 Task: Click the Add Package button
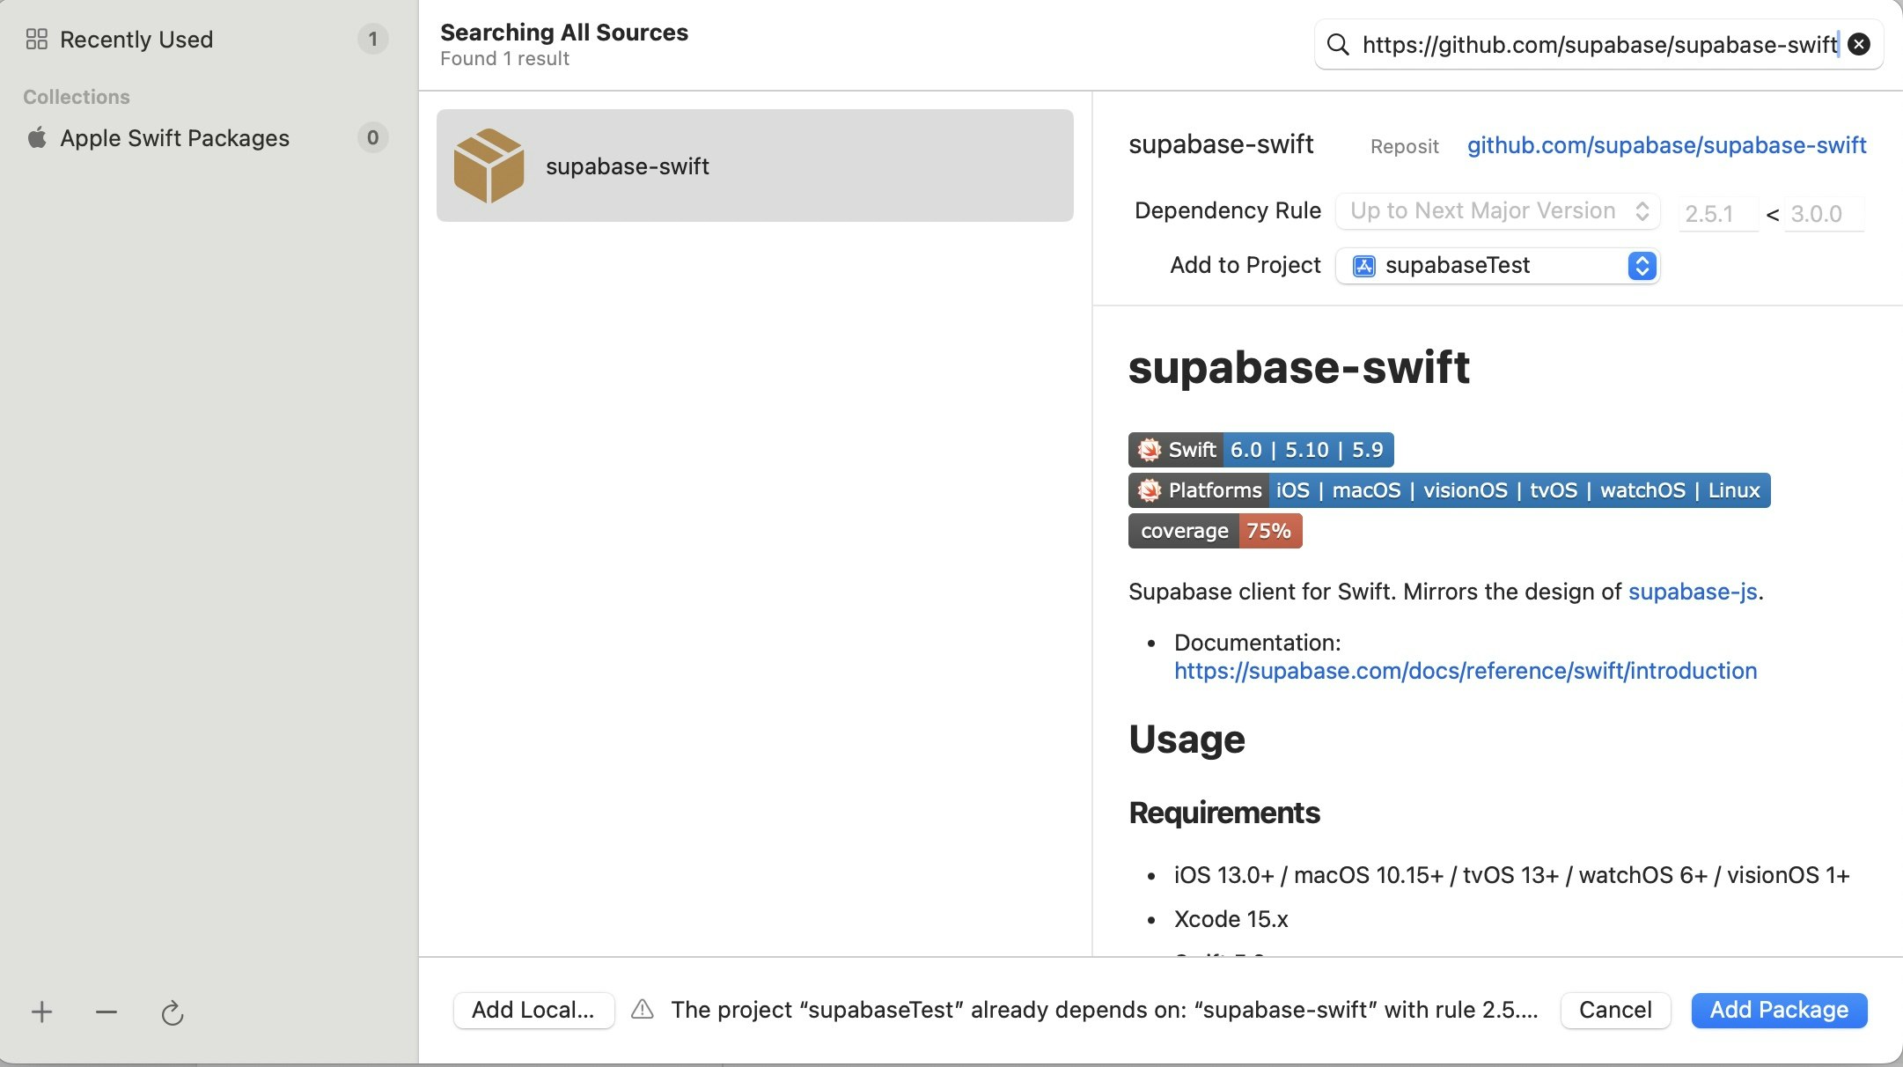[x=1779, y=1010]
